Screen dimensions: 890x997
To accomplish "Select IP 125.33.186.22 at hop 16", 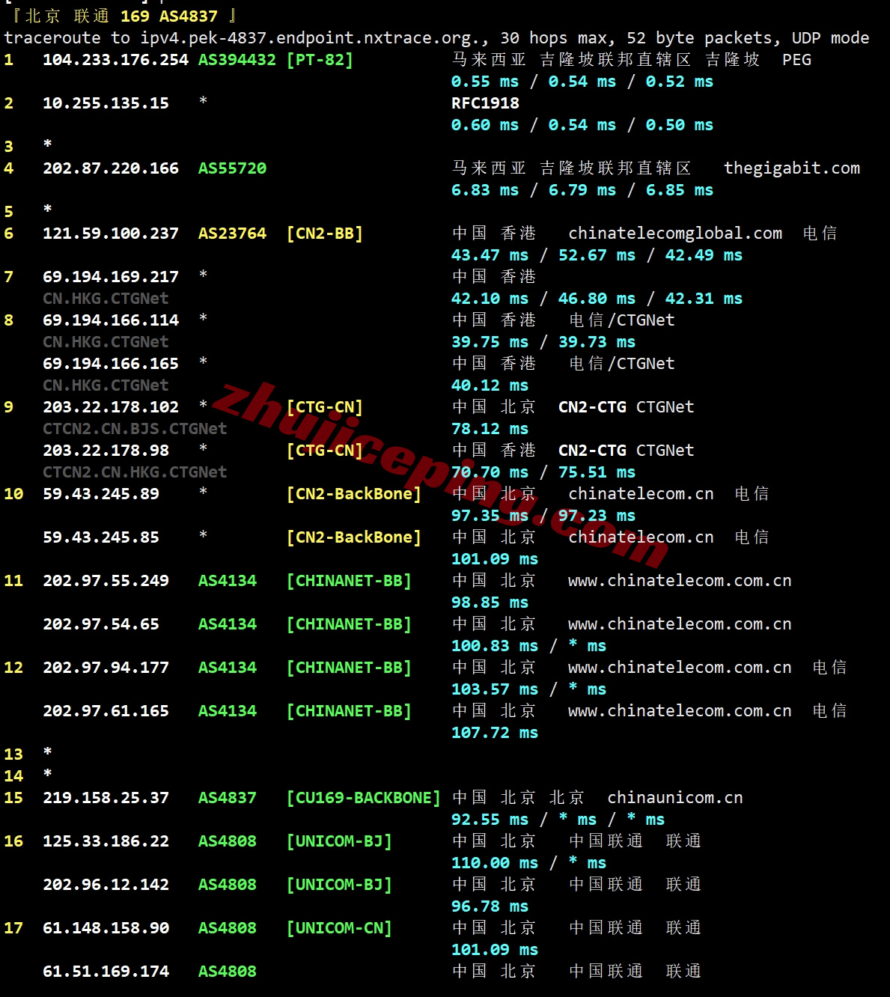I will click(106, 841).
